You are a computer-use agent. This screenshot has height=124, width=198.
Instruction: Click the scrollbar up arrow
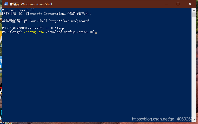194,10
